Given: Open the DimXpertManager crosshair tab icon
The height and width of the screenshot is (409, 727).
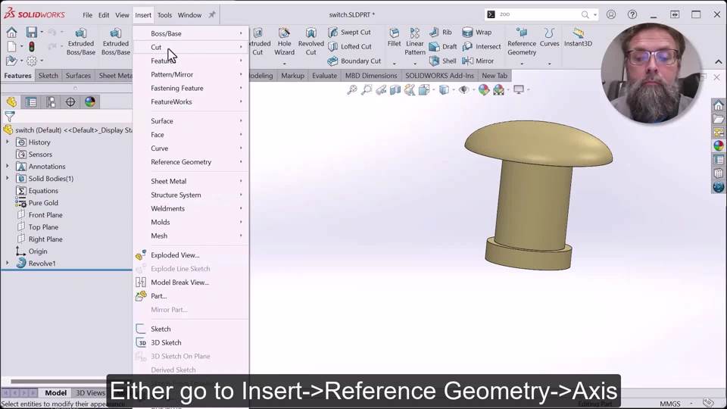Looking at the screenshot, I should pyautogui.click(x=70, y=102).
